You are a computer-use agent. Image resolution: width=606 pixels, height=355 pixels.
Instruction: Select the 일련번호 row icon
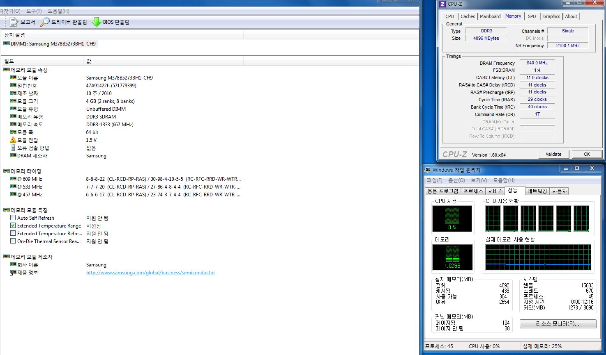click(13, 85)
